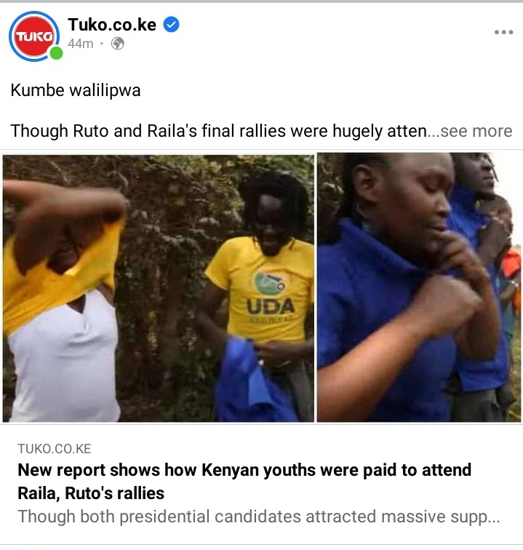Image resolution: width=523 pixels, height=550 pixels.
Task: Click the Kumbe walilipwa caption text
Action: click(x=76, y=90)
